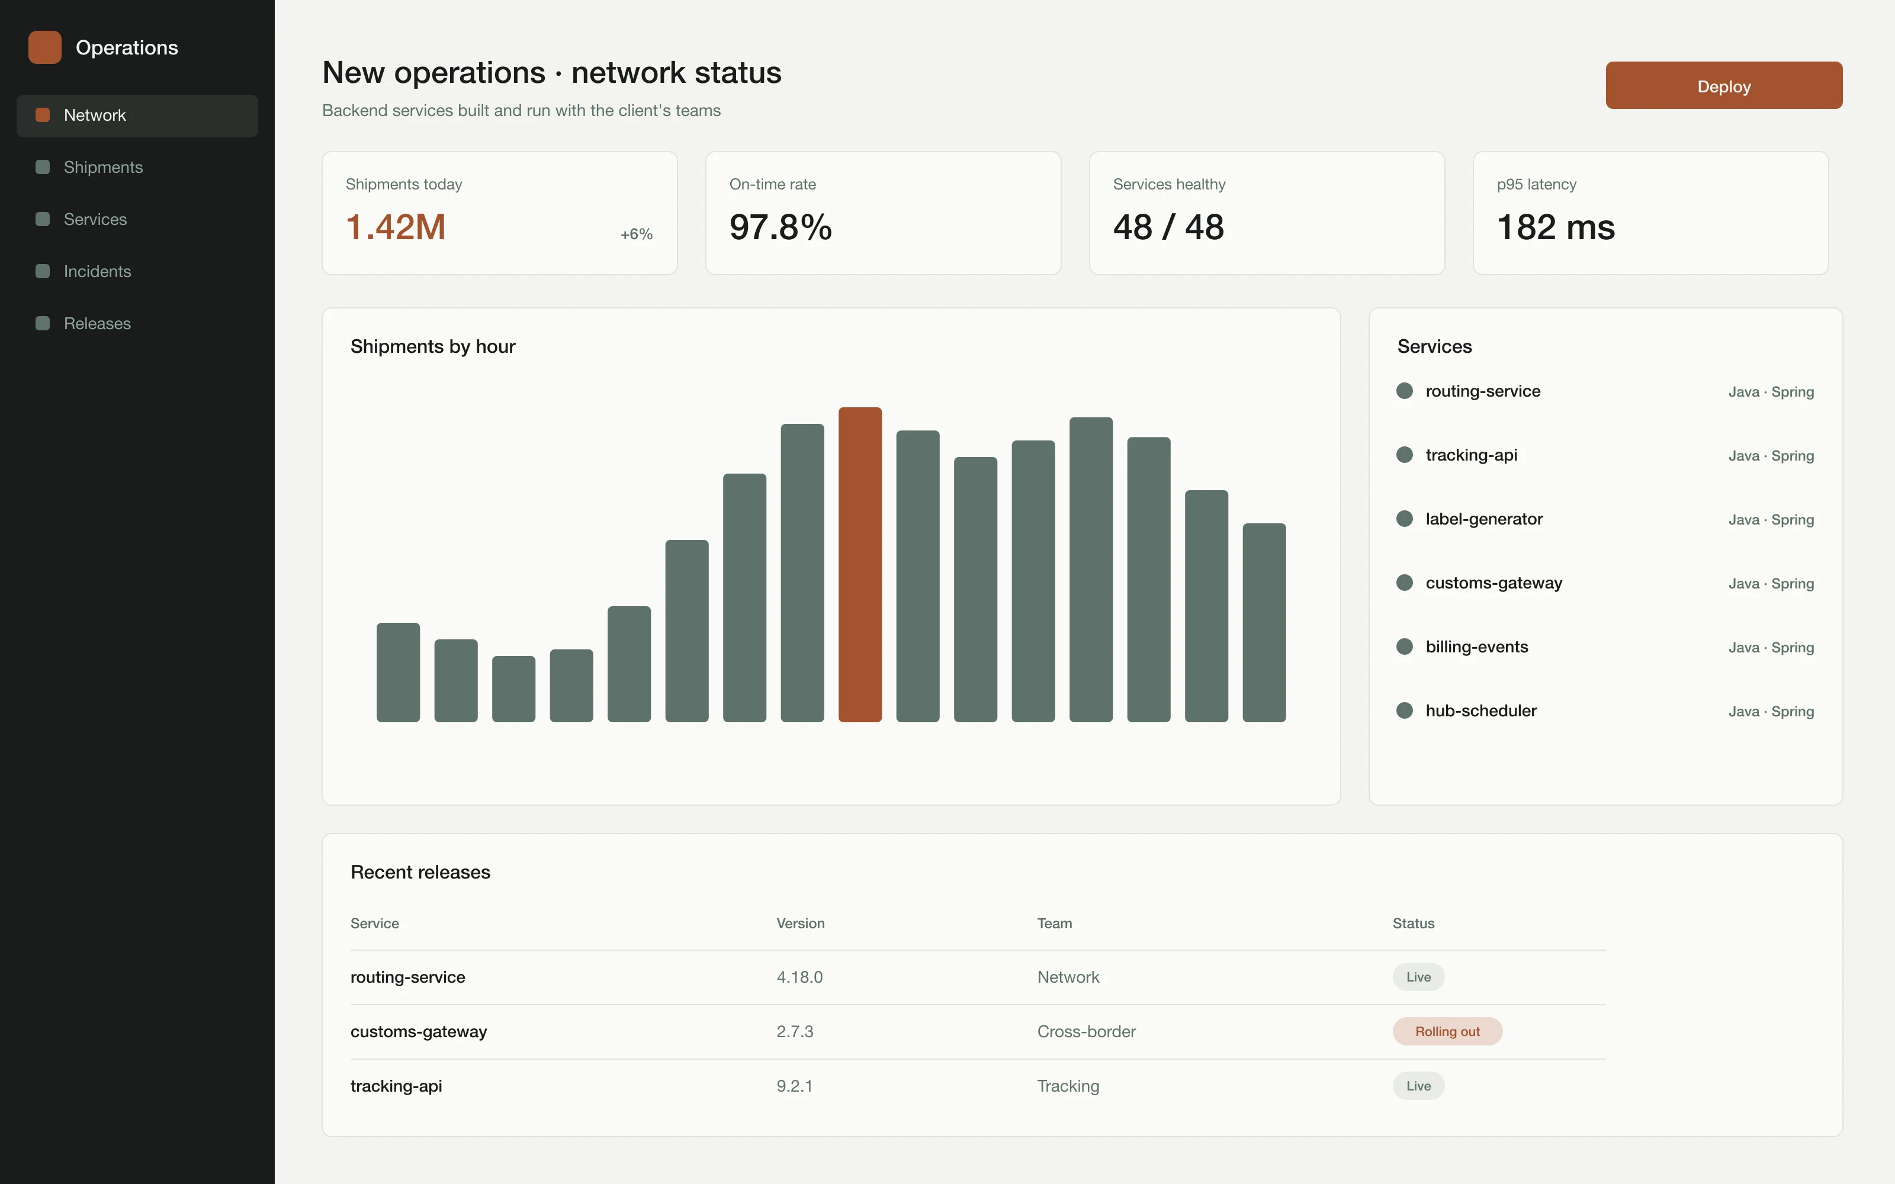Click the orange Operations logo square
The height and width of the screenshot is (1184, 1895).
click(44, 47)
